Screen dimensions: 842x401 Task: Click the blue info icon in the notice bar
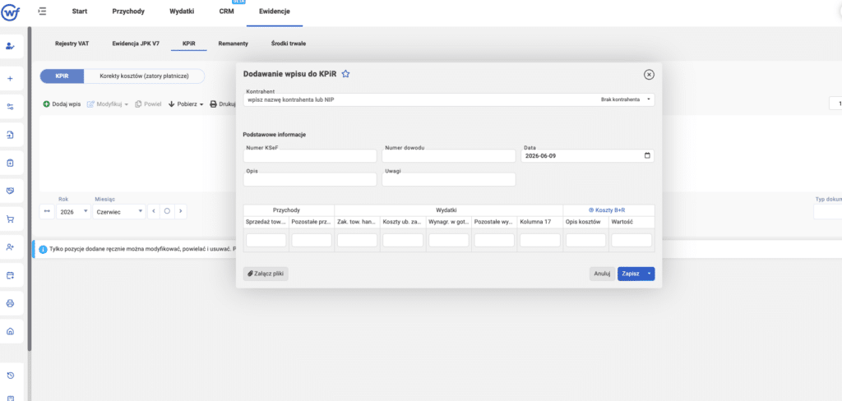pos(44,249)
